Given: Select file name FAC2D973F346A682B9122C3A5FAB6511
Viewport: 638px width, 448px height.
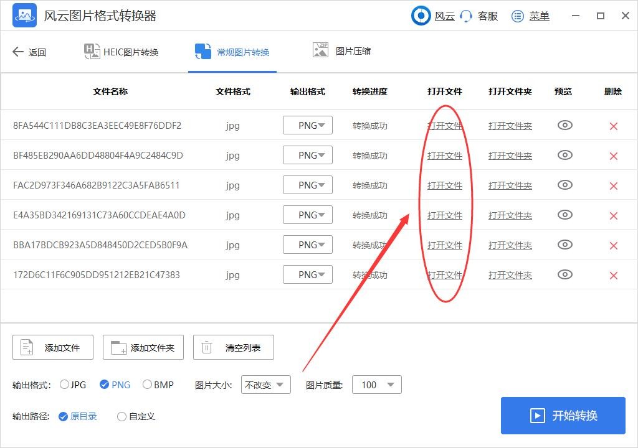Looking at the screenshot, I should coord(96,185).
